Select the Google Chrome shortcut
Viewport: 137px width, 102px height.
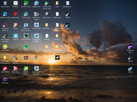(36, 58)
